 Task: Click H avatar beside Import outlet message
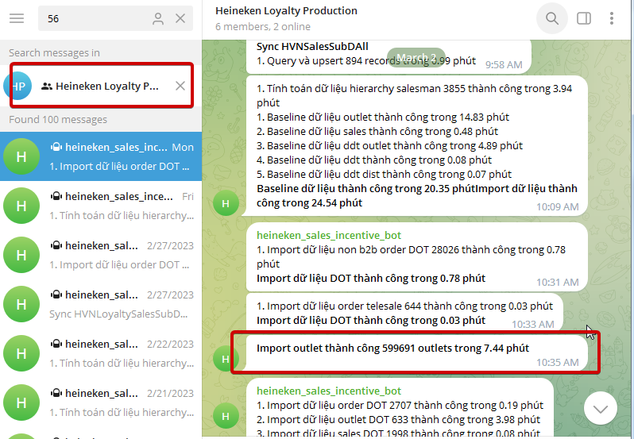(226, 359)
